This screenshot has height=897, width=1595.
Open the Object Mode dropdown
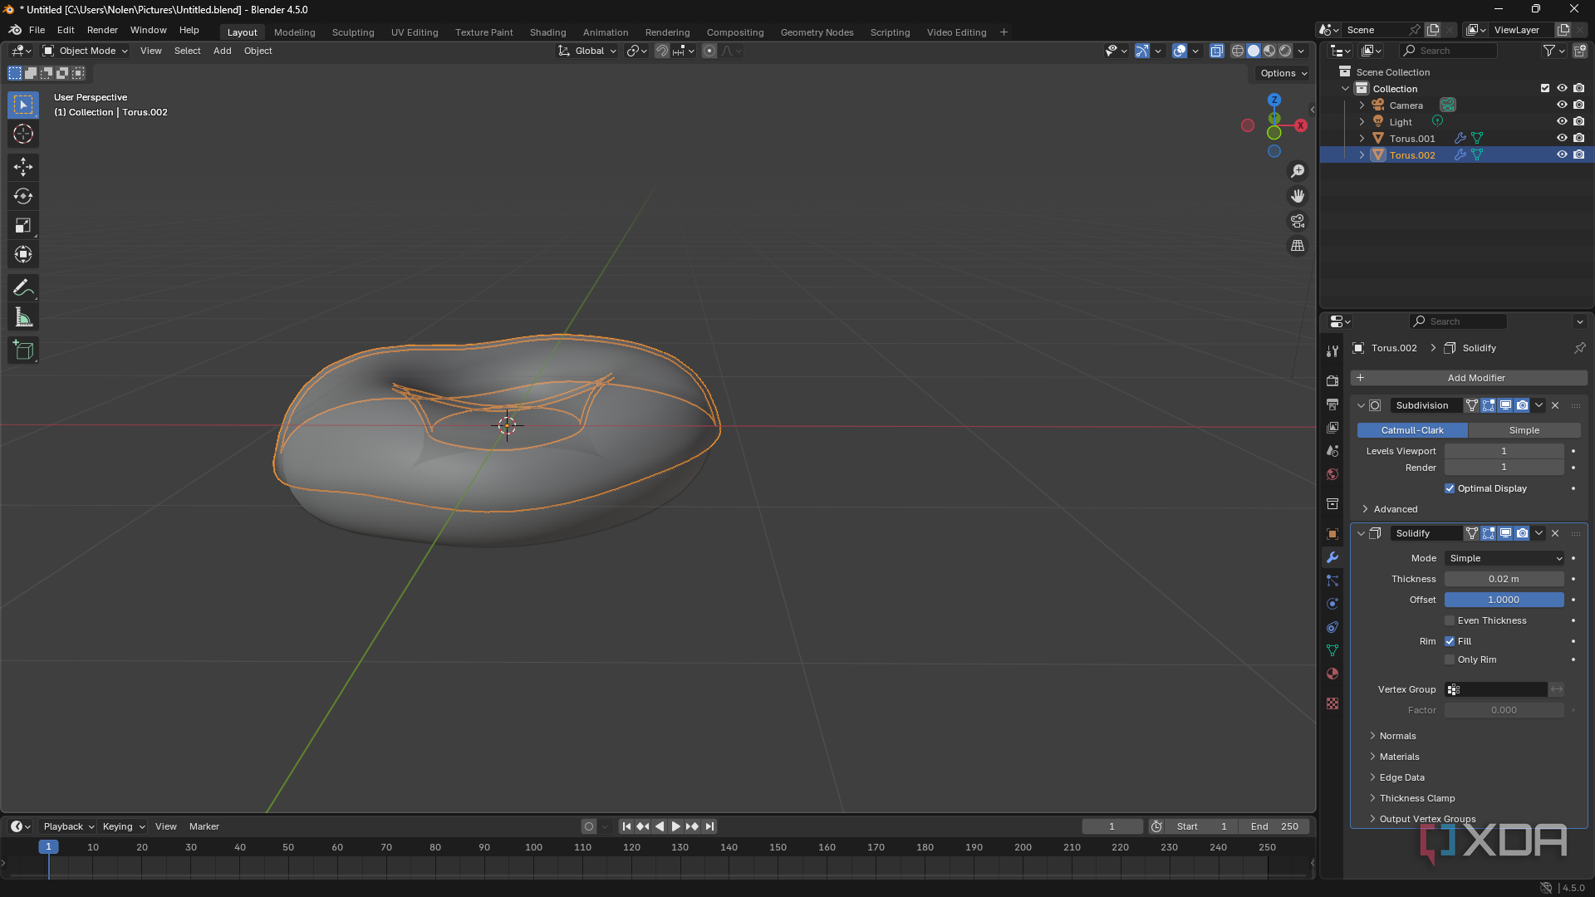coord(86,51)
